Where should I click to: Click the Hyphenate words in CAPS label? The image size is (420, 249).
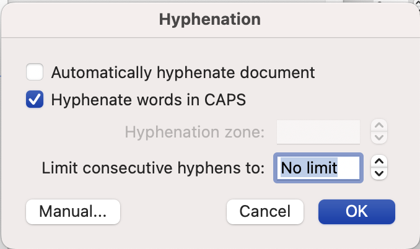pyautogui.click(x=148, y=100)
